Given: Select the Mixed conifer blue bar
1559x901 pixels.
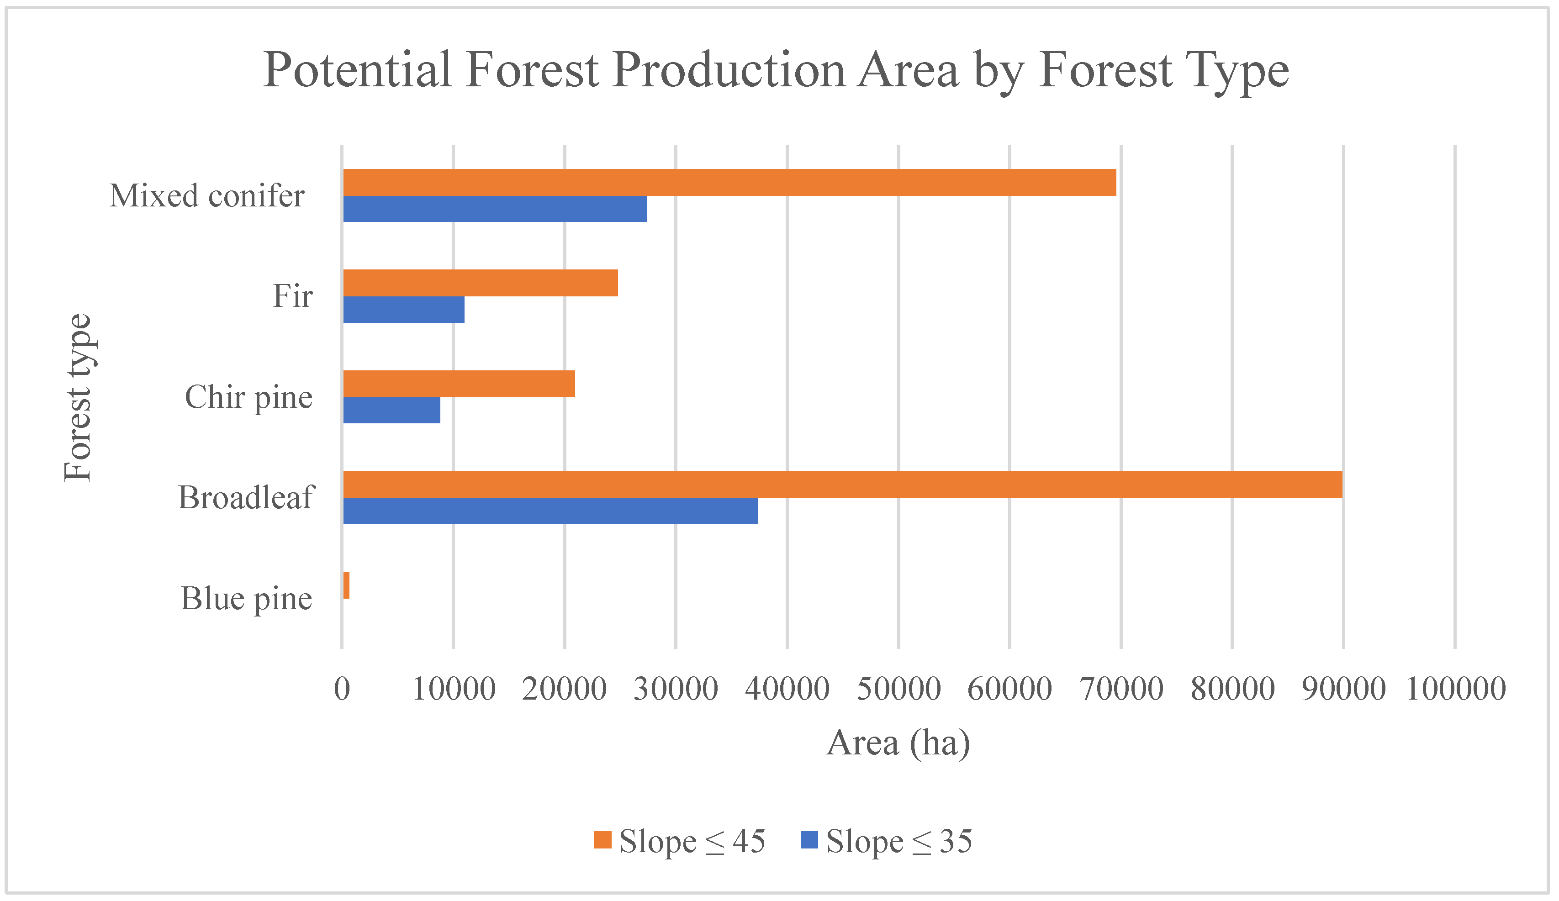Looking at the screenshot, I should click(495, 209).
